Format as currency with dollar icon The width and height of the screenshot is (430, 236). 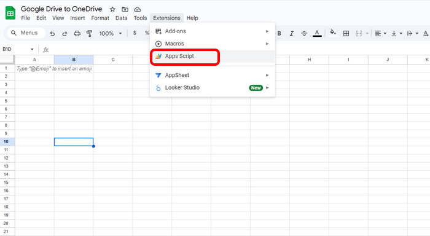(135, 33)
